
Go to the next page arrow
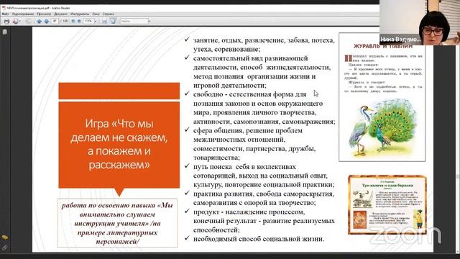pyautogui.click(x=47, y=21)
